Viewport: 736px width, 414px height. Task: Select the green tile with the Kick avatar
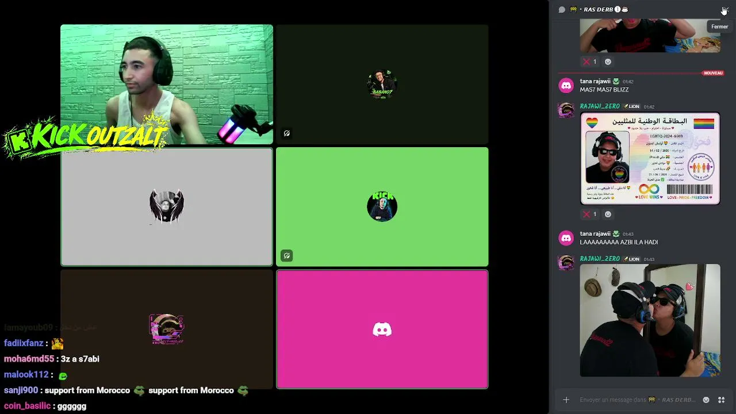pyautogui.click(x=382, y=207)
